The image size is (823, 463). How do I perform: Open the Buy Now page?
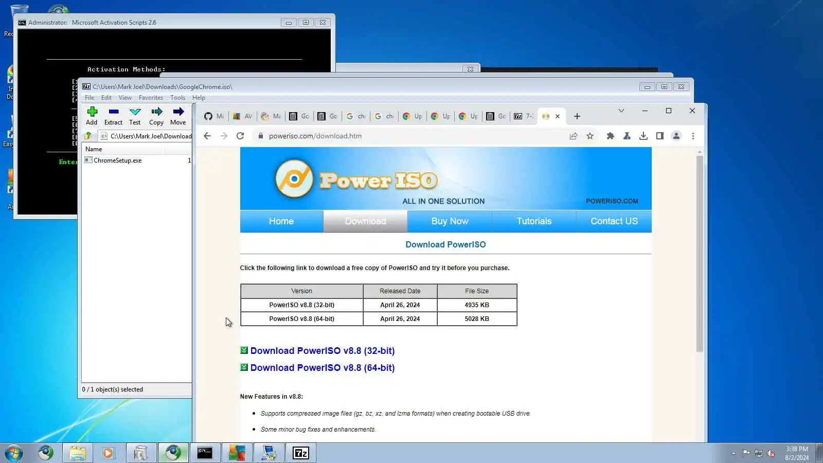tap(450, 221)
